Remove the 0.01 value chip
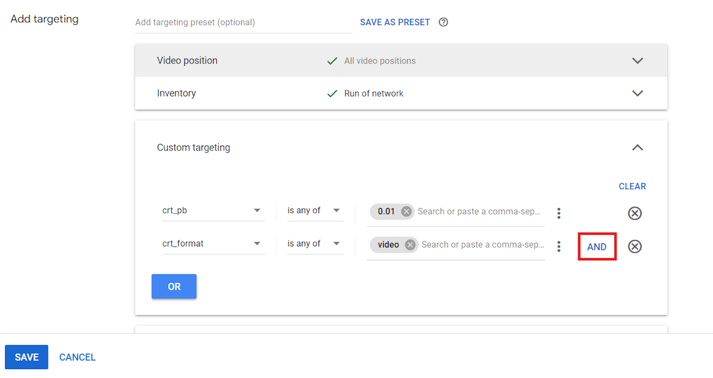 [407, 211]
